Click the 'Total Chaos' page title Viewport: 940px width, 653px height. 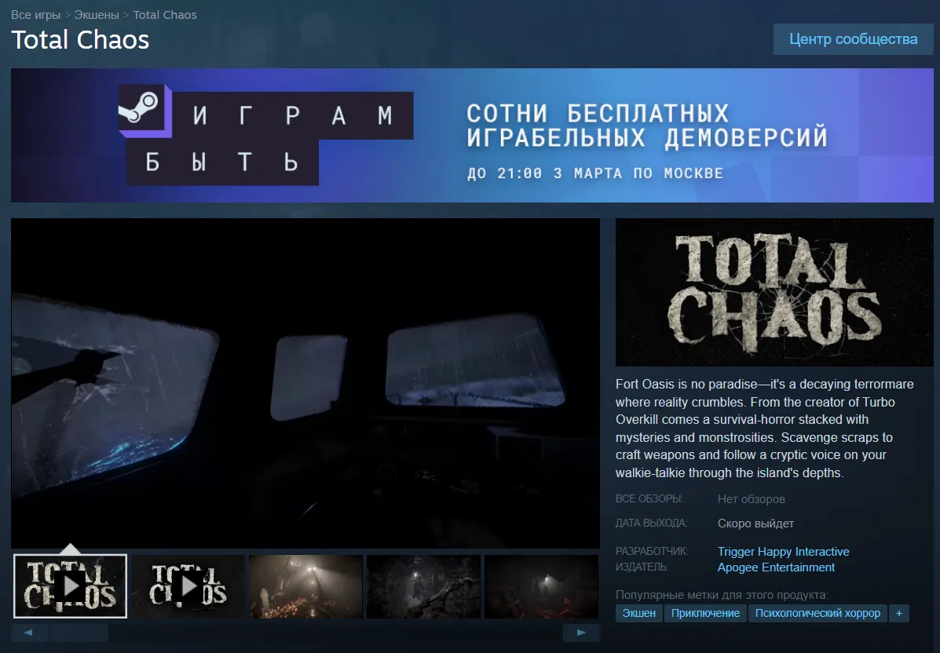(80, 40)
